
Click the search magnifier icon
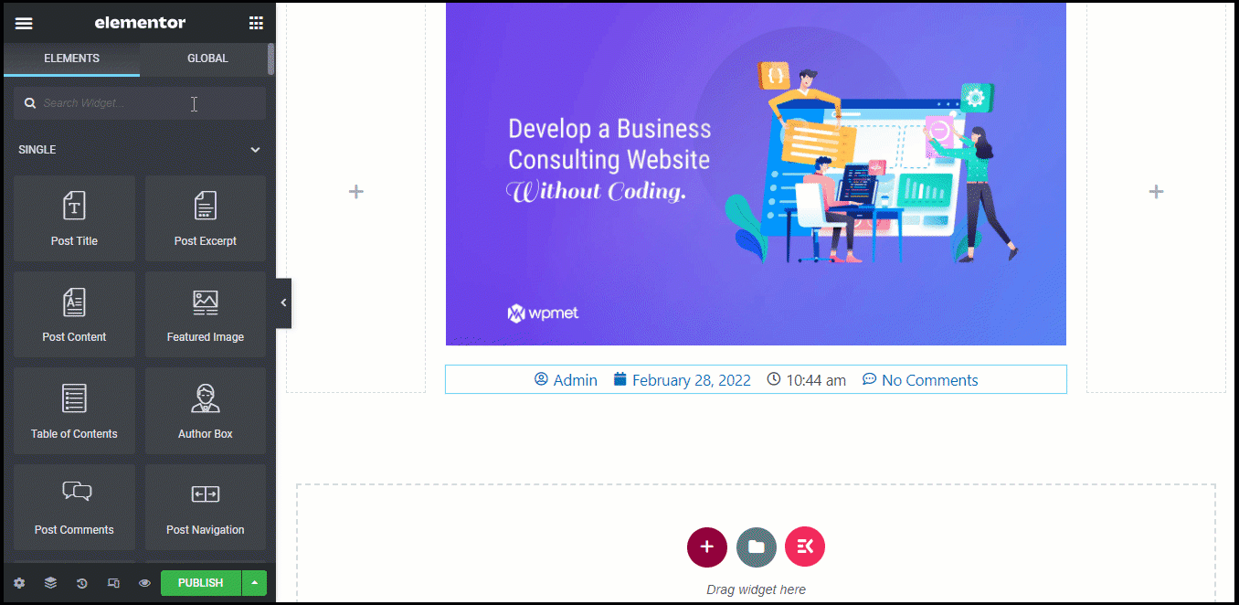[29, 103]
